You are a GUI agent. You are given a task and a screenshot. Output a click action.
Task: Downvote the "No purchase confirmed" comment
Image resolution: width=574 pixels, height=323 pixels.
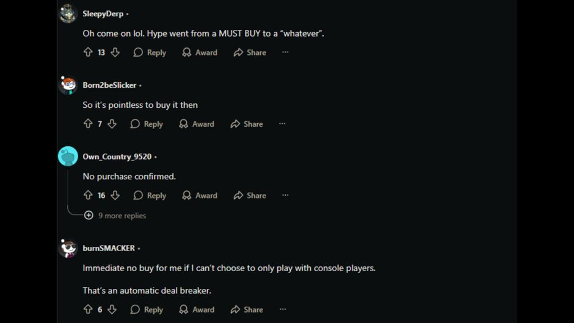pyautogui.click(x=115, y=196)
